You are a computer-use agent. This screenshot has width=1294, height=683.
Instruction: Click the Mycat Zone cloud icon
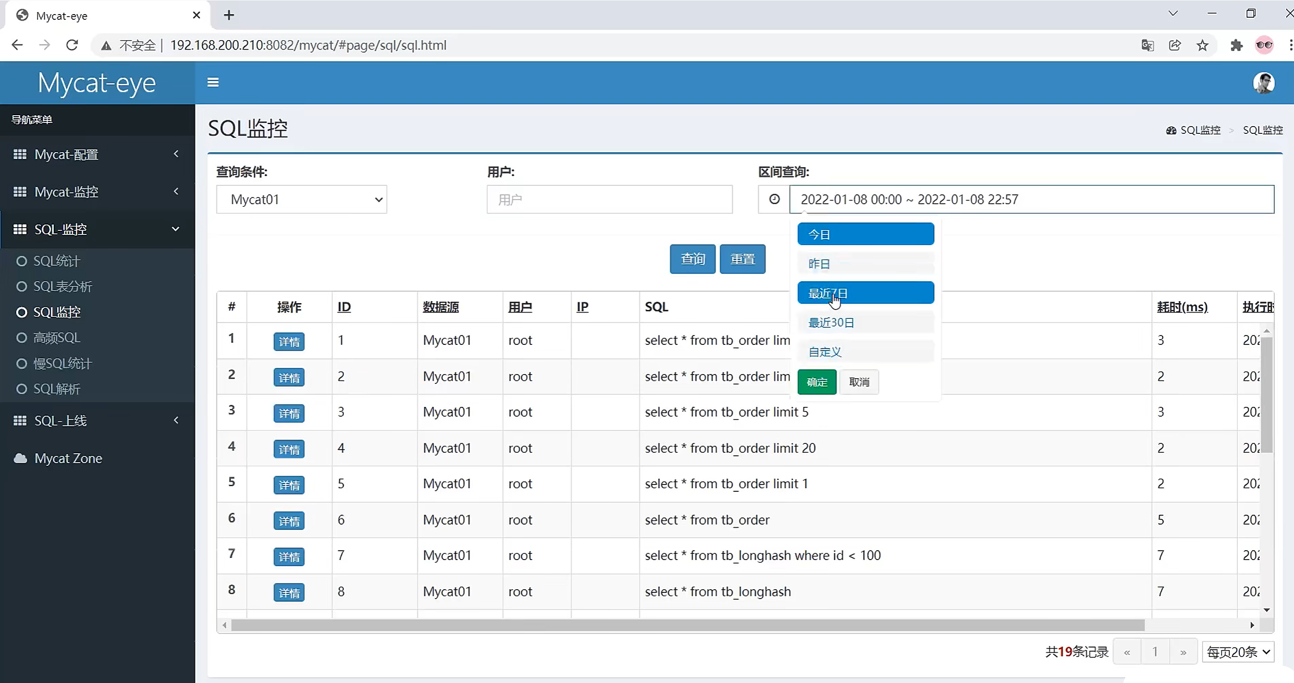click(x=20, y=458)
